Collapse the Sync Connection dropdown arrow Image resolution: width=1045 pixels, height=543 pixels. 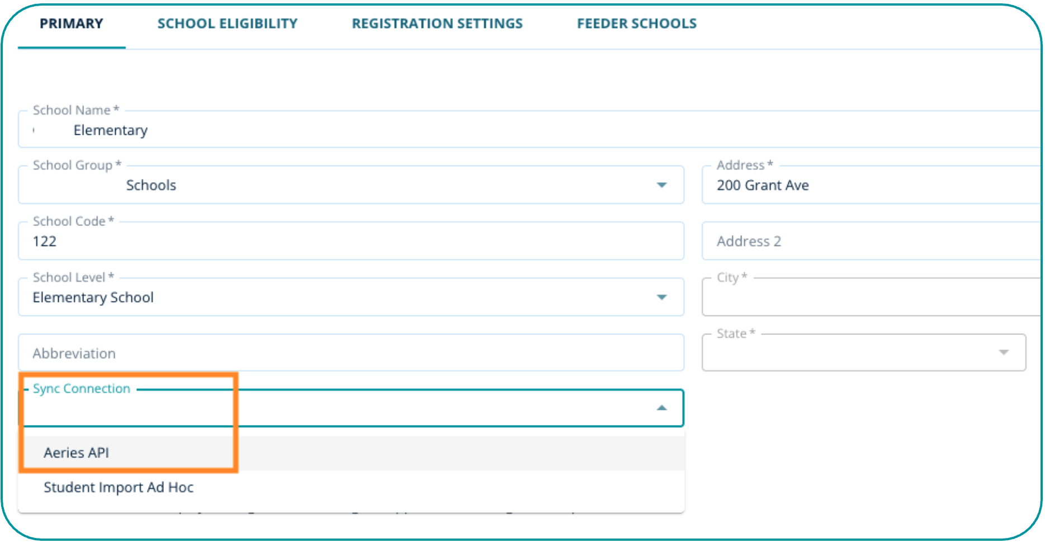[x=661, y=408]
